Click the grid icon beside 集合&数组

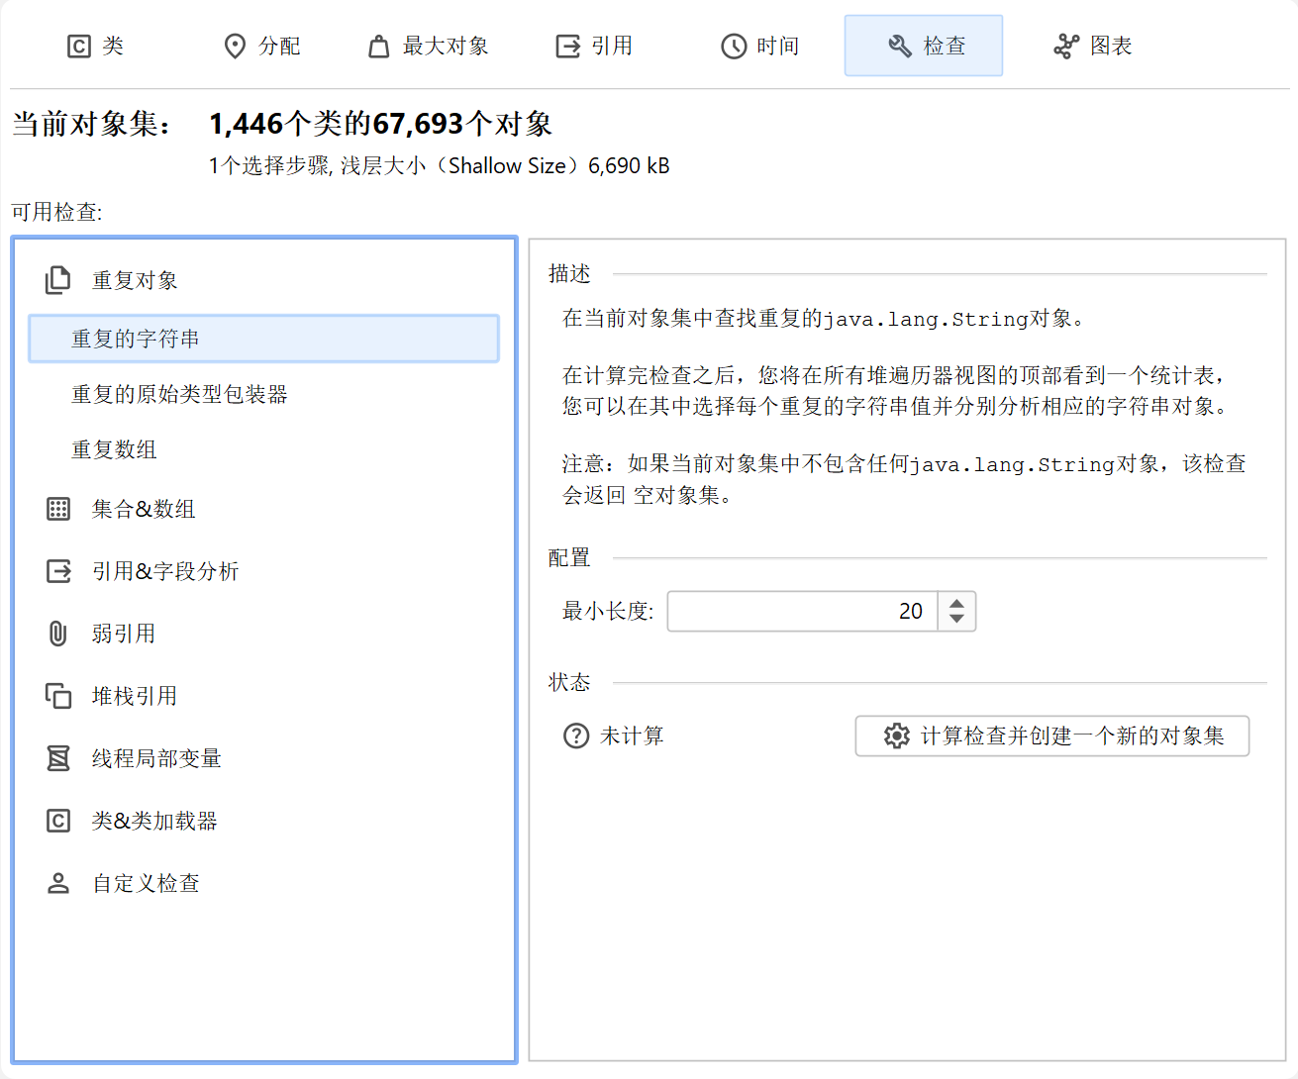58,509
